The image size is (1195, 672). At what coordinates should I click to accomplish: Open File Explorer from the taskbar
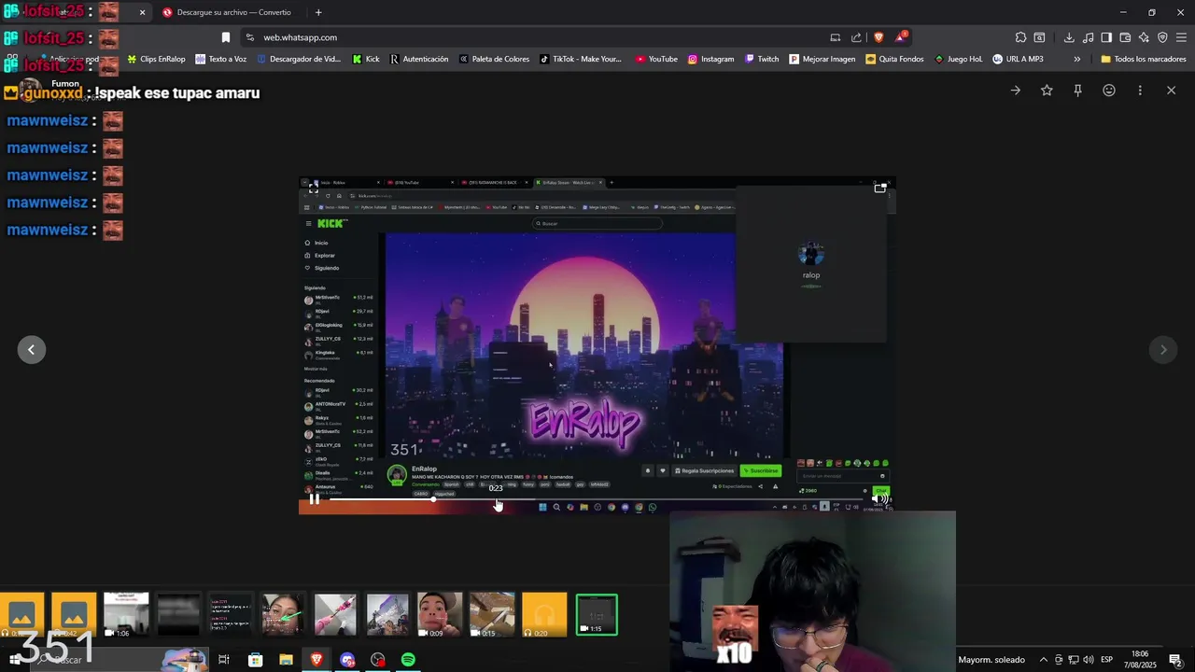tap(286, 660)
